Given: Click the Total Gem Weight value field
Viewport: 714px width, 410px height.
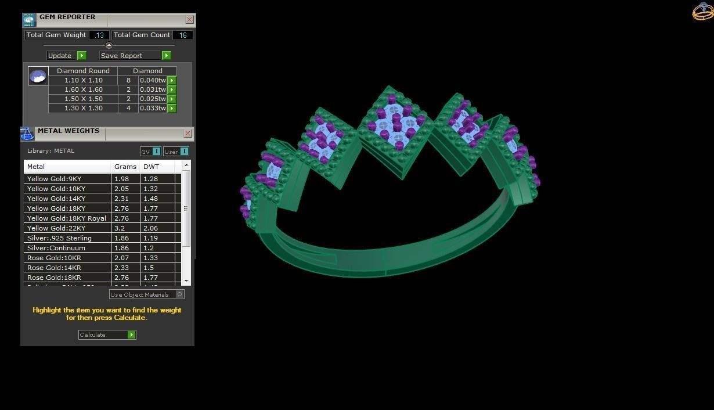Looking at the screenshot, I should point(99,35).
